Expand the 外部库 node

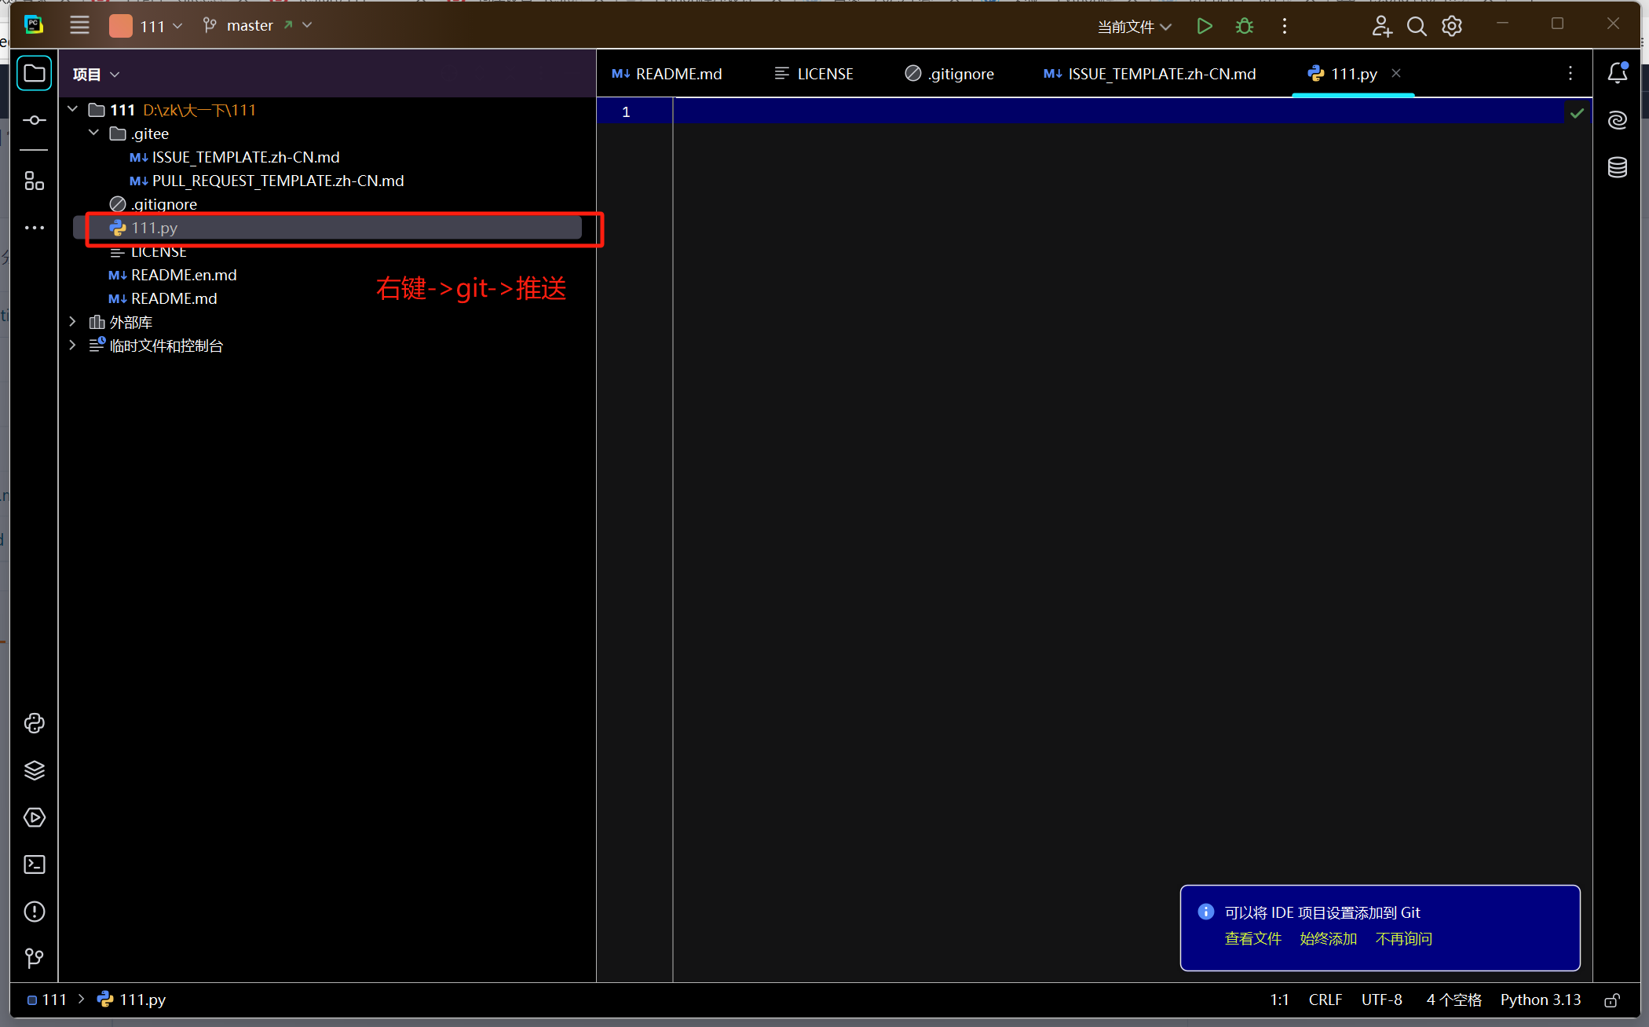click(x=73, y=322)
